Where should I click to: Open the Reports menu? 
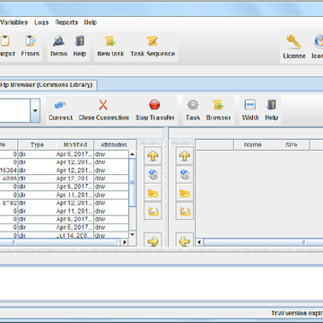pos(66,22)
